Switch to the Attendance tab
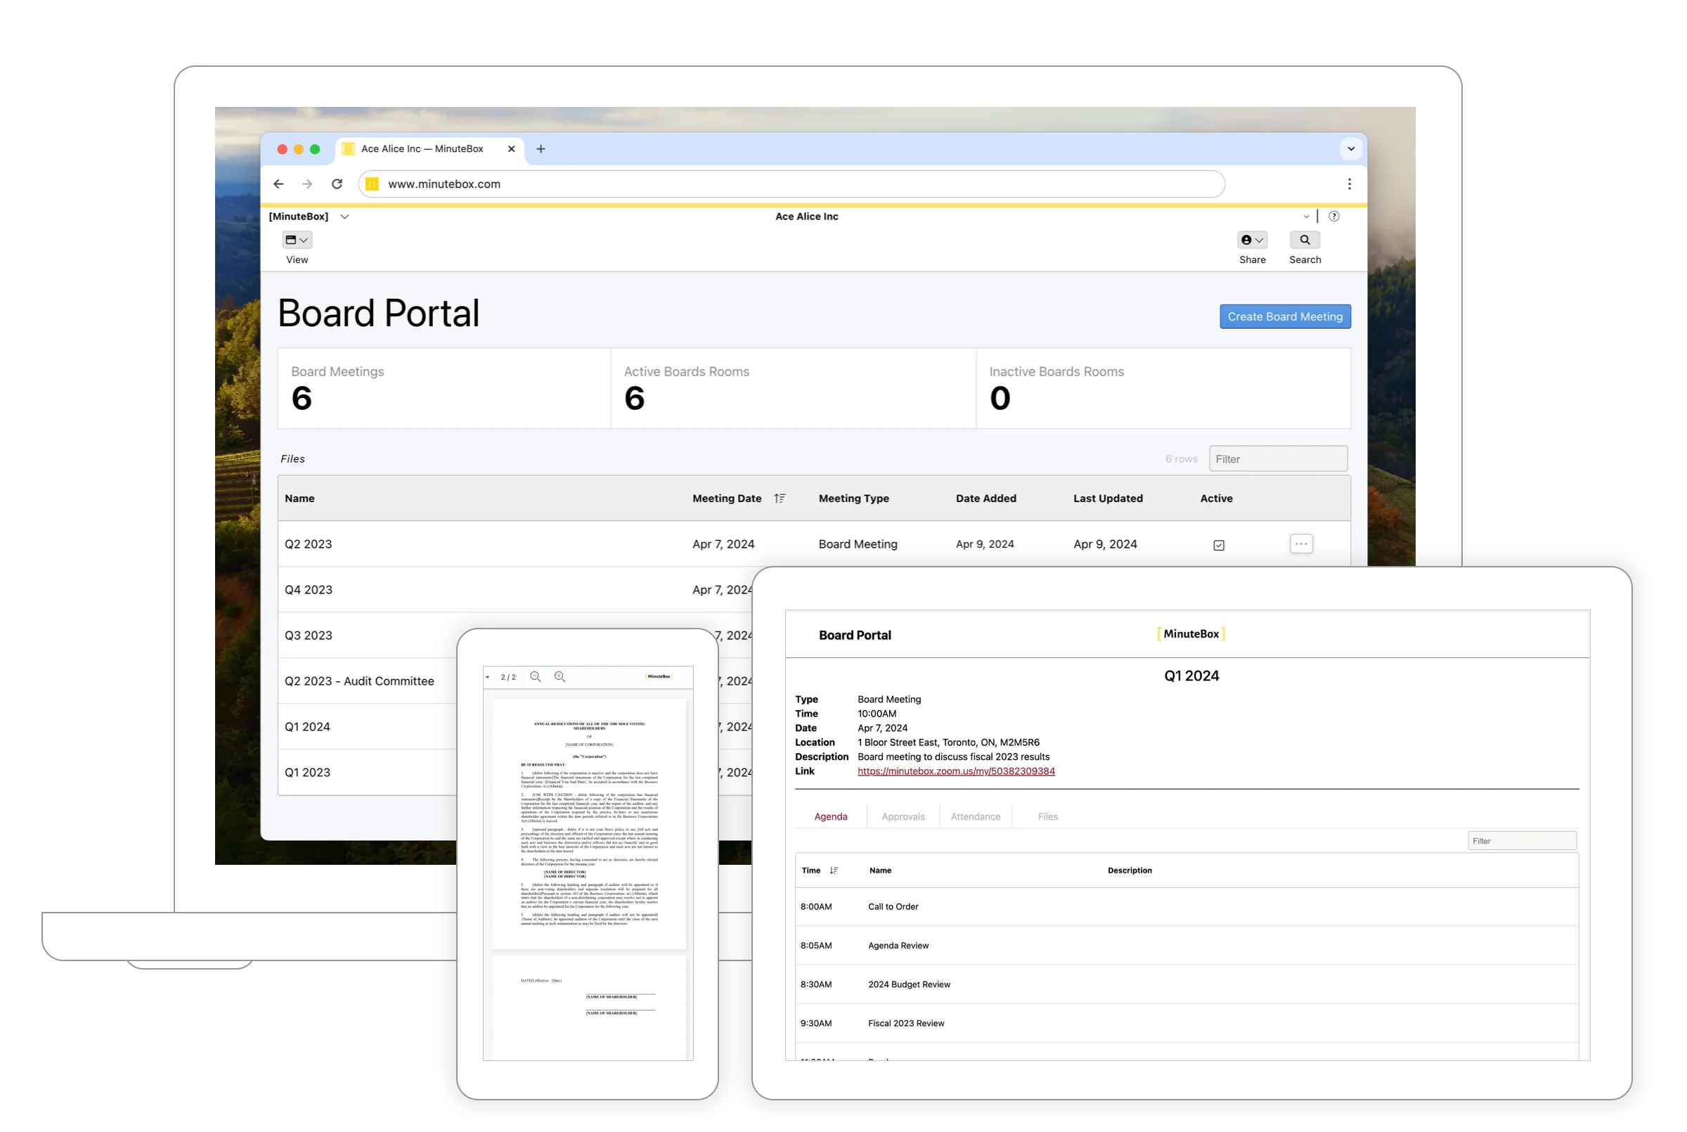Viewport: 1687px width, 1132px height. point(975,816)
